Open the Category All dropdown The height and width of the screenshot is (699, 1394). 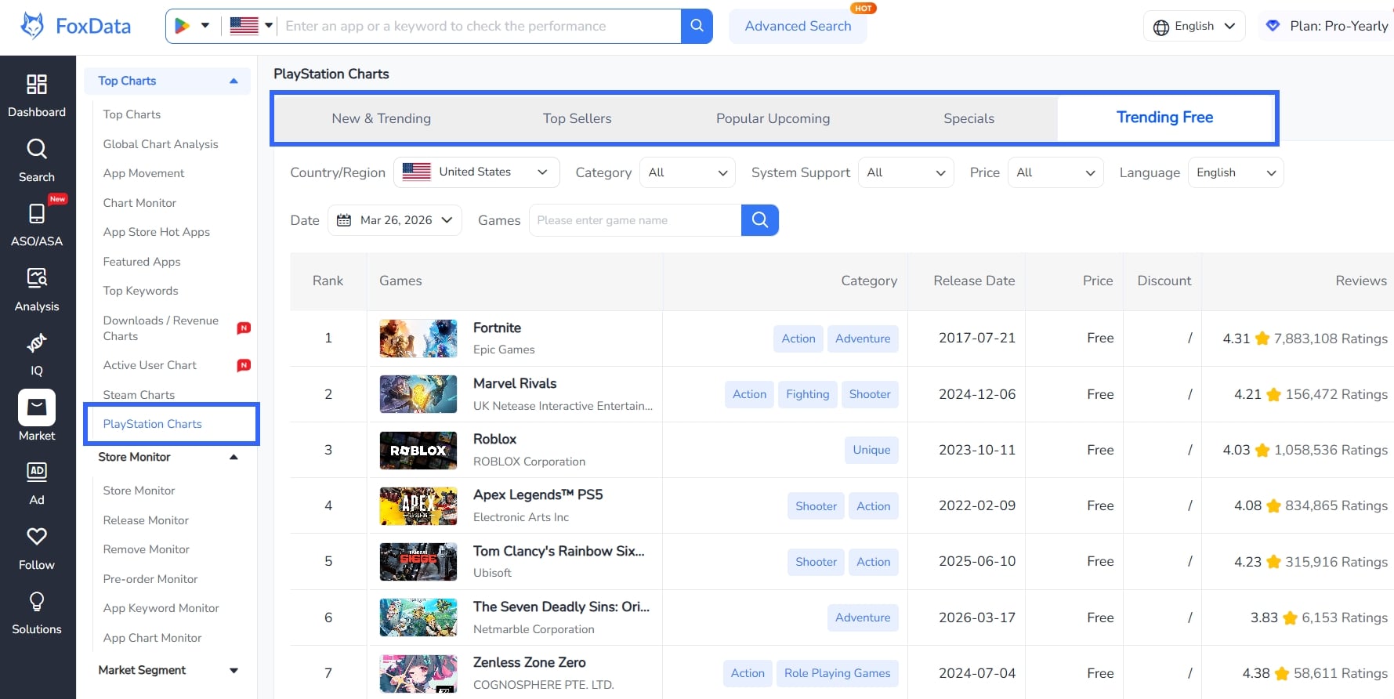(x=687, y=172)
